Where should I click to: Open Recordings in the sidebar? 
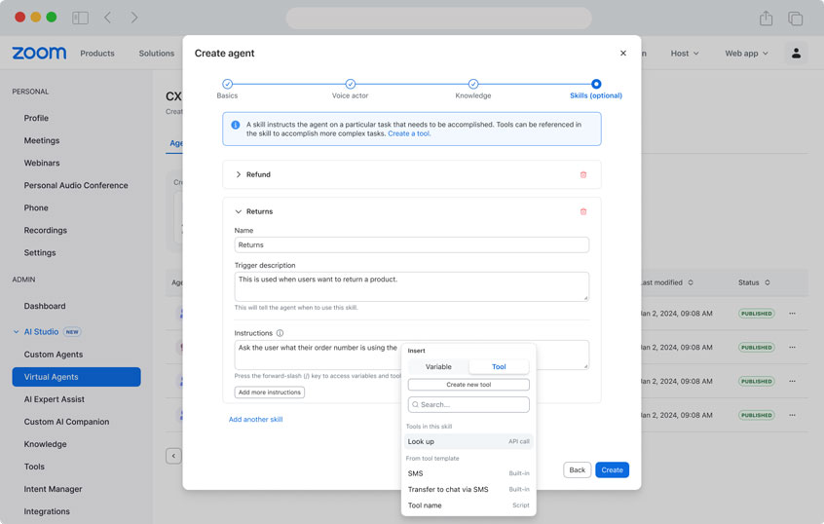[45, 231]
